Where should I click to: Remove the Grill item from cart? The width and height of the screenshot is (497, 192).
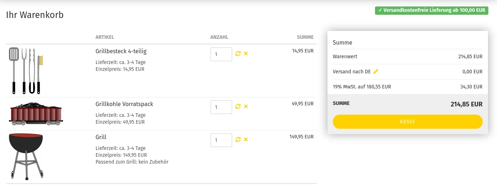[x=246, y=140]
